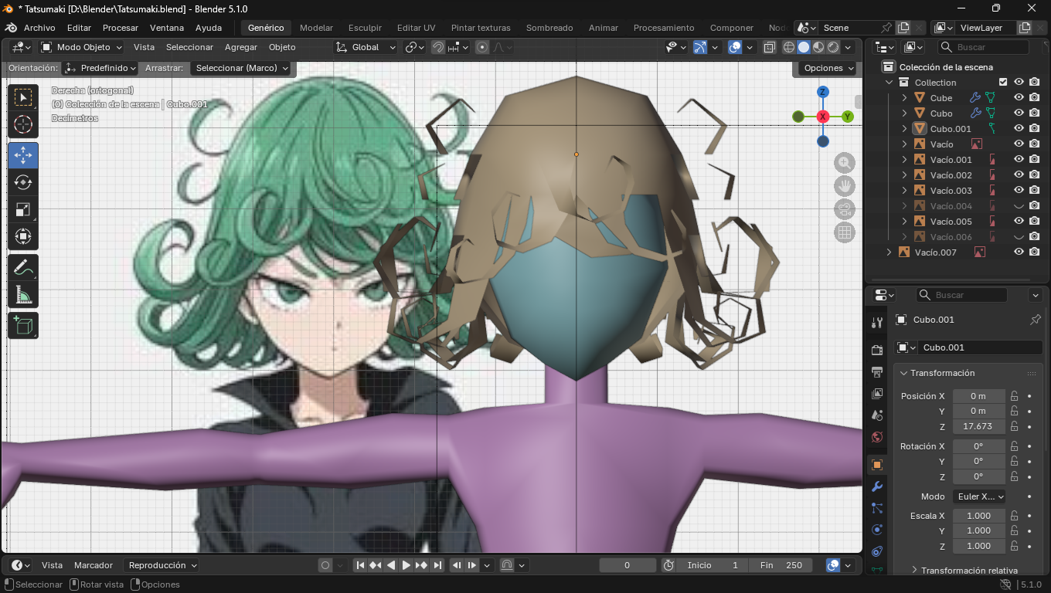
Task: Switch orthographic/perspective with grid icon
Action: (x=845, y=232)
